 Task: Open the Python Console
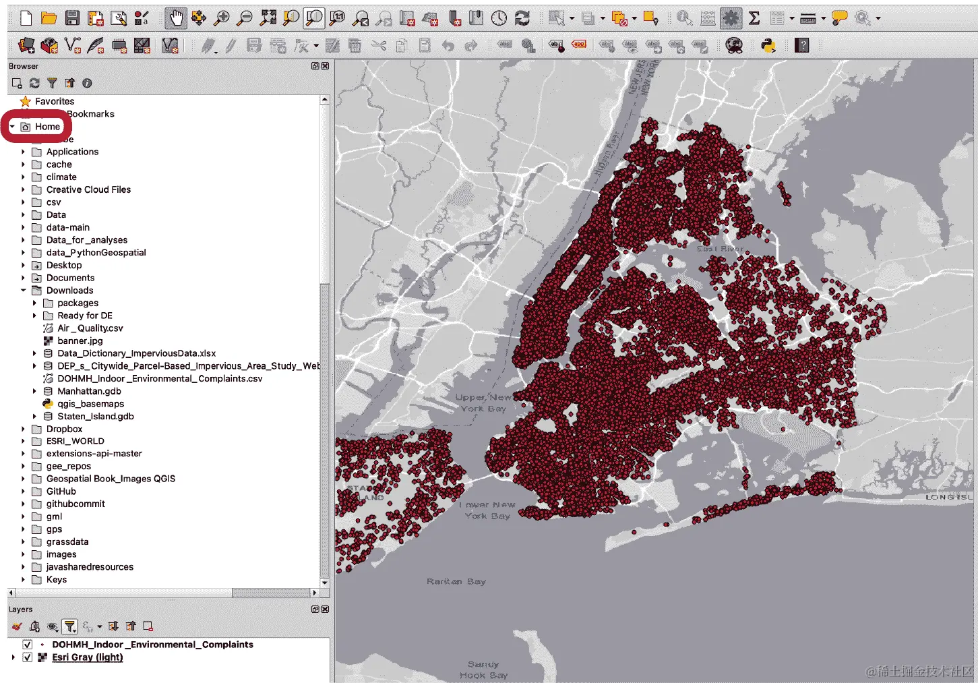click(x=768, y=45)
